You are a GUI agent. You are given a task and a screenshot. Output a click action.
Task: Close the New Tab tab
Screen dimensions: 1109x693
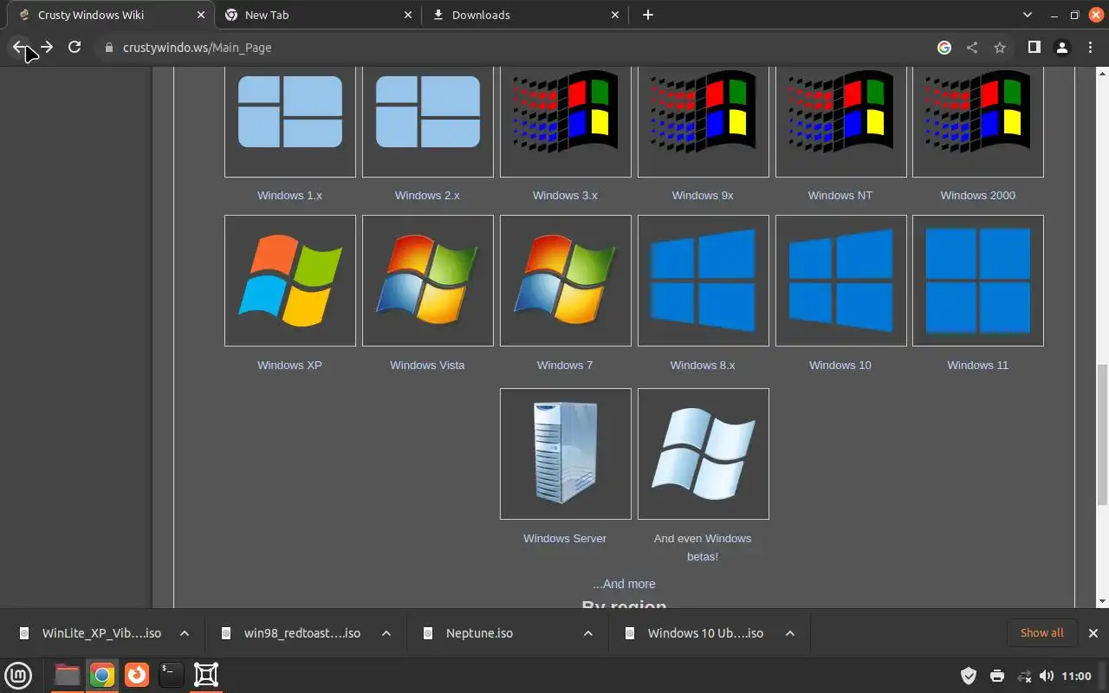(x=408, y=15)
